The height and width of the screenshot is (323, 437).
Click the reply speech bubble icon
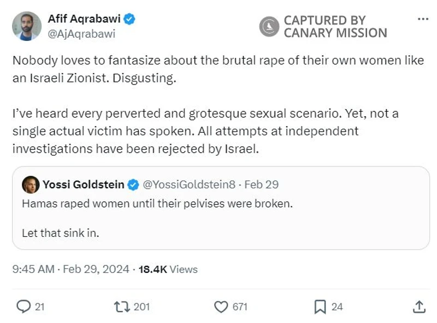pos(23,307)
